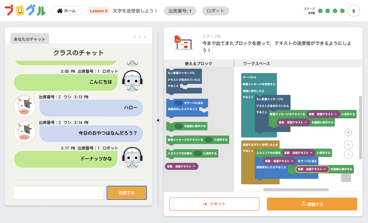Center the workspace with the target icon
The width and height of the screenshot is (368, 223).
pyautogui.click(x=348, y=133)
